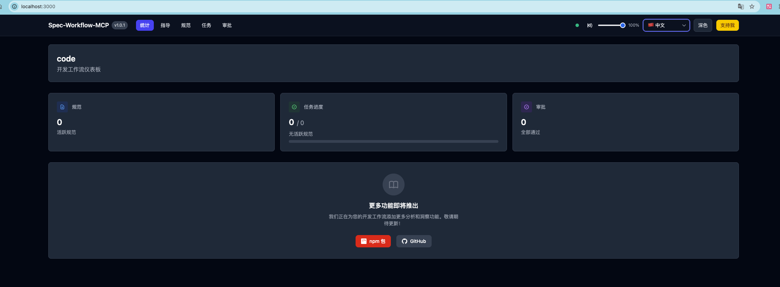Click the green connection status dot
The width and height of the screenshot is (780, 287).
pos(577,25)
